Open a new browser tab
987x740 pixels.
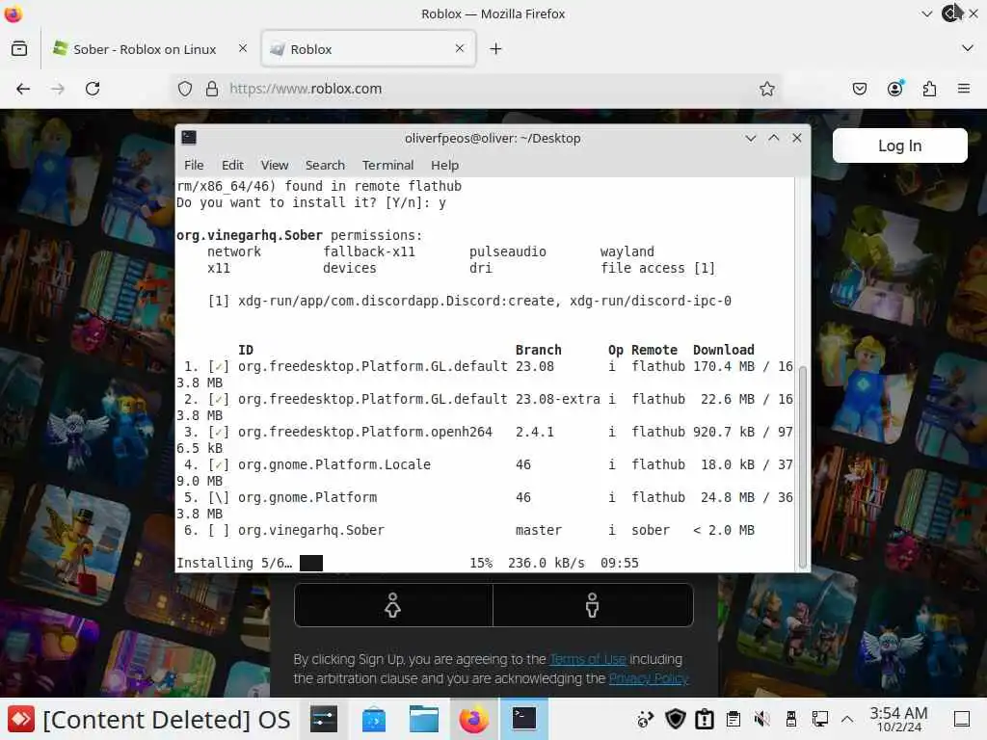(496, 48)
